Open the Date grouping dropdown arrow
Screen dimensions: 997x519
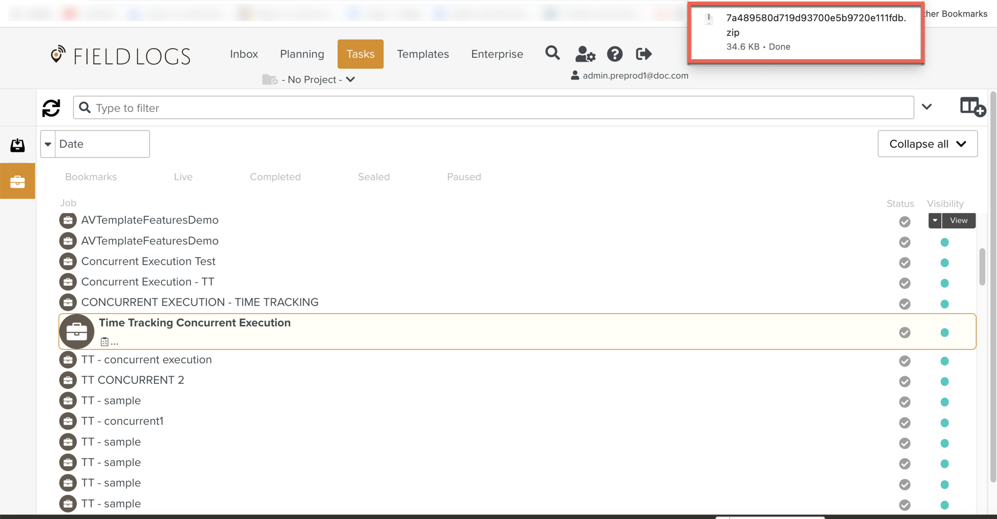click(48, 144)
